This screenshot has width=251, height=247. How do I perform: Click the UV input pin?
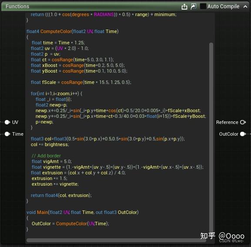pos(7,122)
